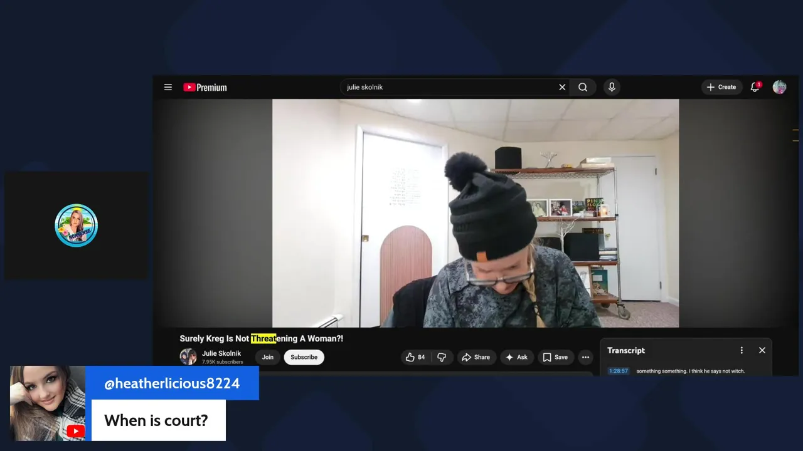
Task: Jump to transcript timestamp 1:28:57
Action: 618,371
